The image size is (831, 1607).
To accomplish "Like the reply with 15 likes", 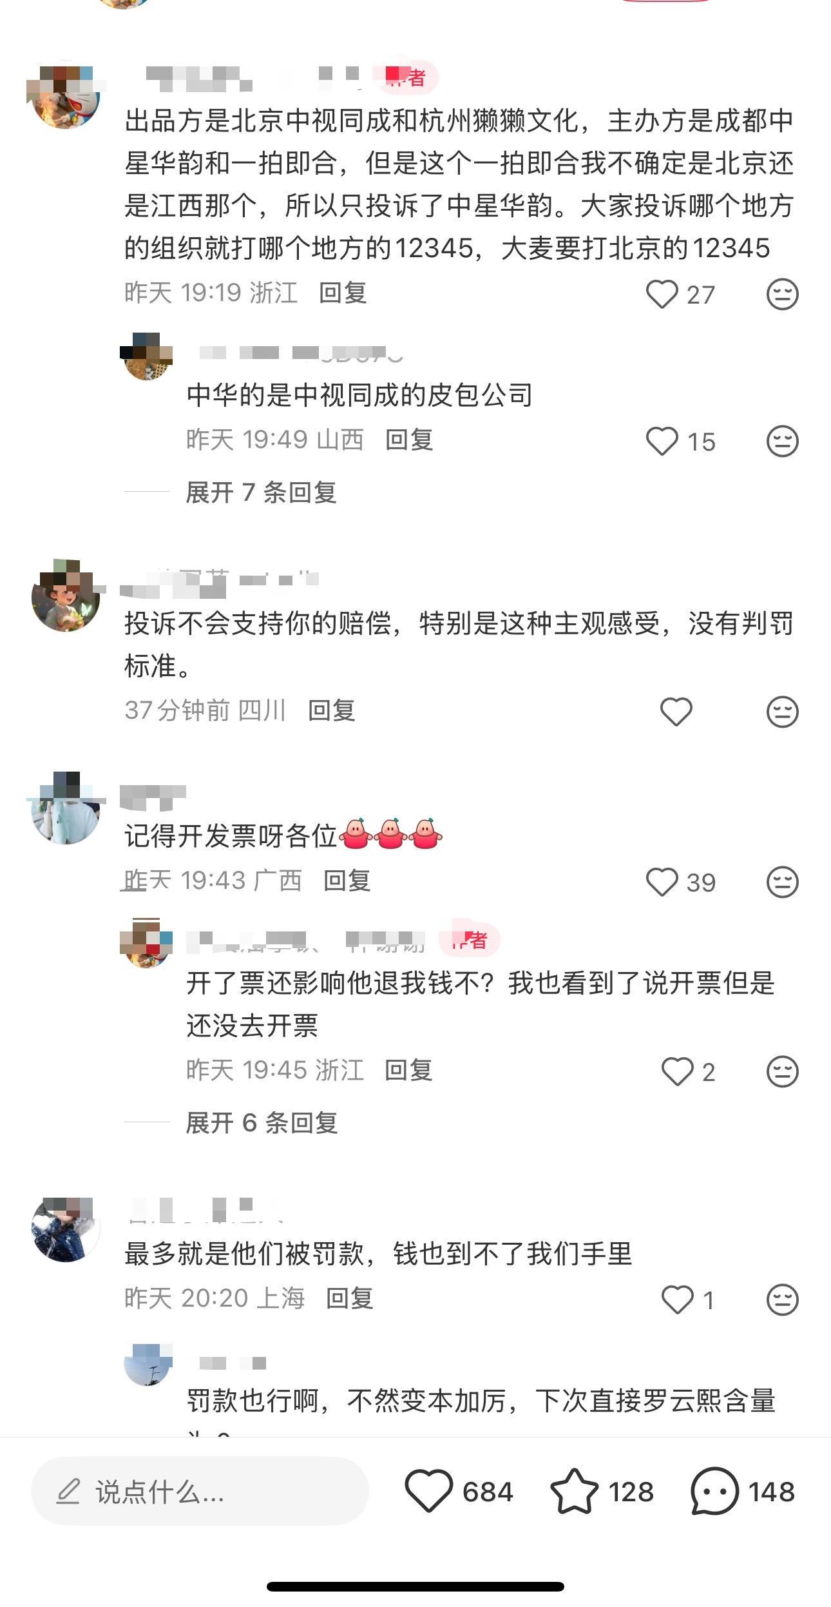I will coord(662,442).
